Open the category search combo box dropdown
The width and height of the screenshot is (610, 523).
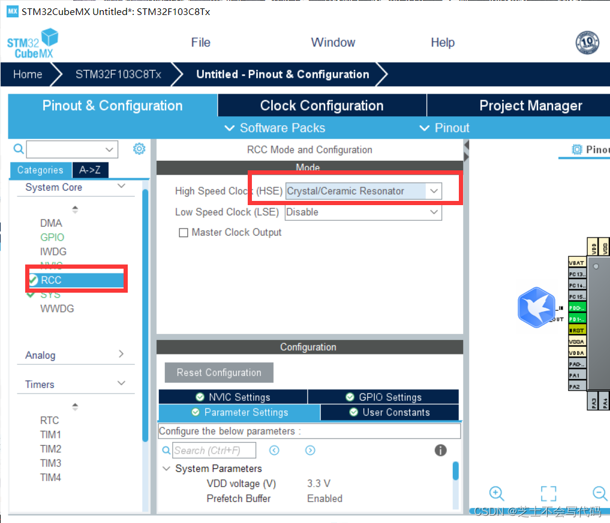pyautogui.click(x=109, y=149)
